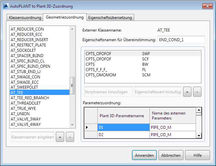Remove class with minus button below class list
The width and height of the screenshot is (216, 166).
(70, 137)
